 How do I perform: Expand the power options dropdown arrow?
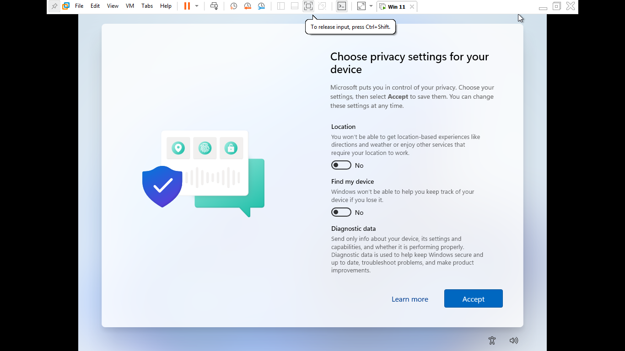coord(197,6)
